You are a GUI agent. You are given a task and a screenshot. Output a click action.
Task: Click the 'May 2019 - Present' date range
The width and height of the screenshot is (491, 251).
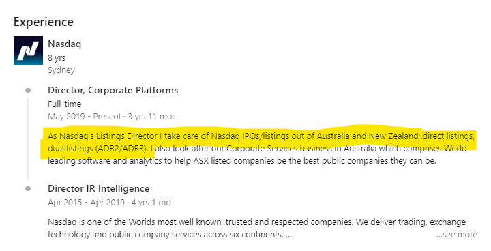point(85,117)
